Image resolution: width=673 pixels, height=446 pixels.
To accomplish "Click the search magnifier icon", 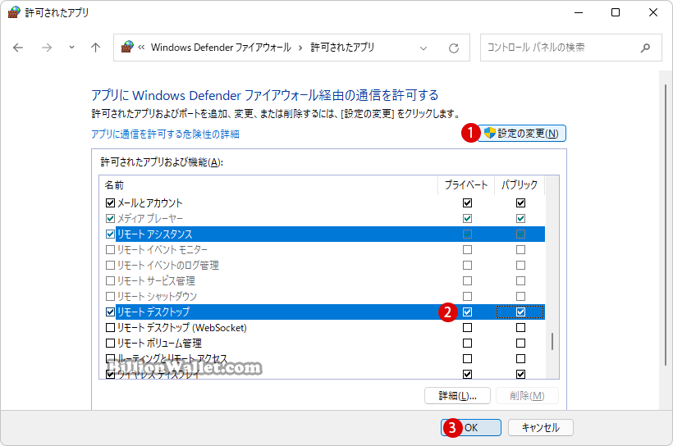I will (x=645, y=48).
